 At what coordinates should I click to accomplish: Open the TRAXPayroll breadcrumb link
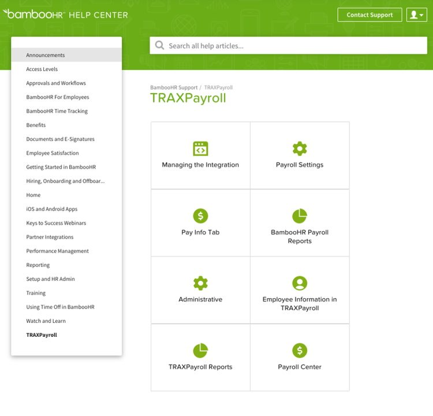pos(218,87)
